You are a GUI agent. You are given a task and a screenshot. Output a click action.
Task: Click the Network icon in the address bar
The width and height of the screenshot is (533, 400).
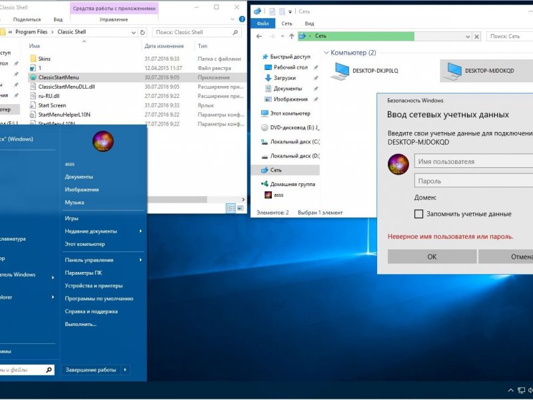(302, 36)
